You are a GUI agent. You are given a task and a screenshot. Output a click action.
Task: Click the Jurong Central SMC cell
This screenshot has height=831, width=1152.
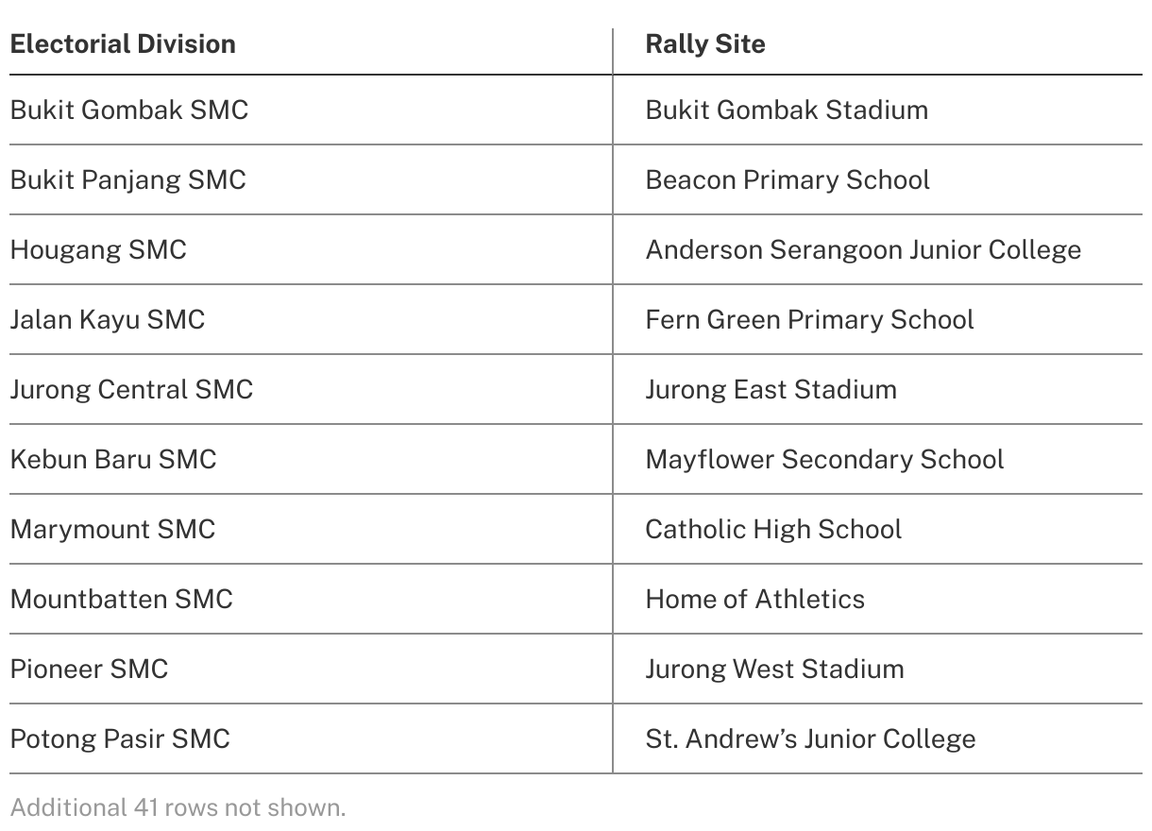tap(132, 389)
